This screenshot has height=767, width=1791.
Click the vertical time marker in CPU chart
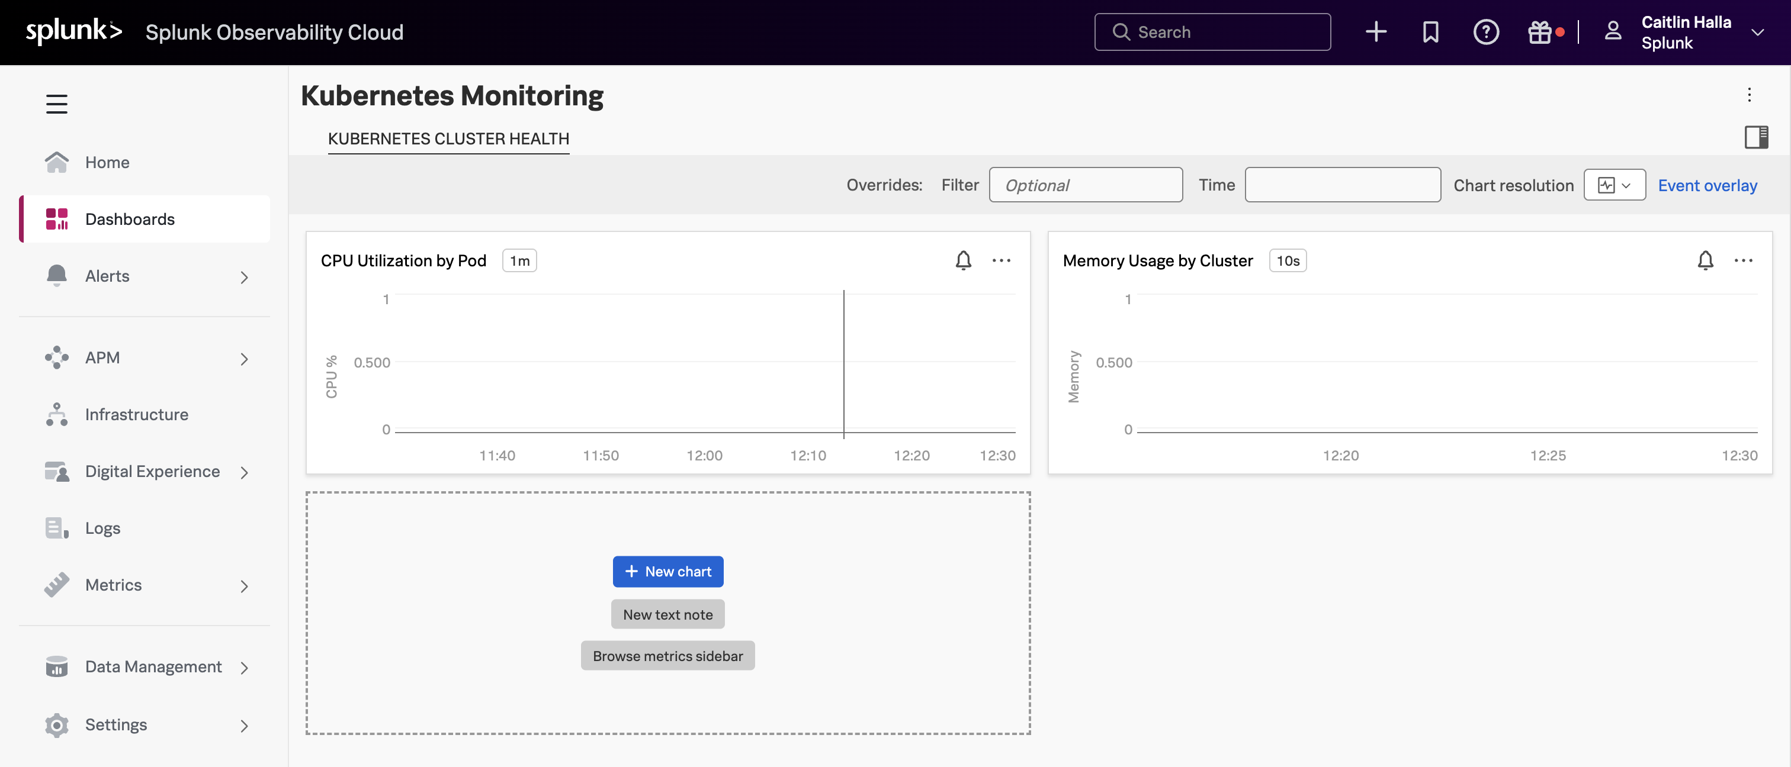pyautogui.click(x=843, y=364)
